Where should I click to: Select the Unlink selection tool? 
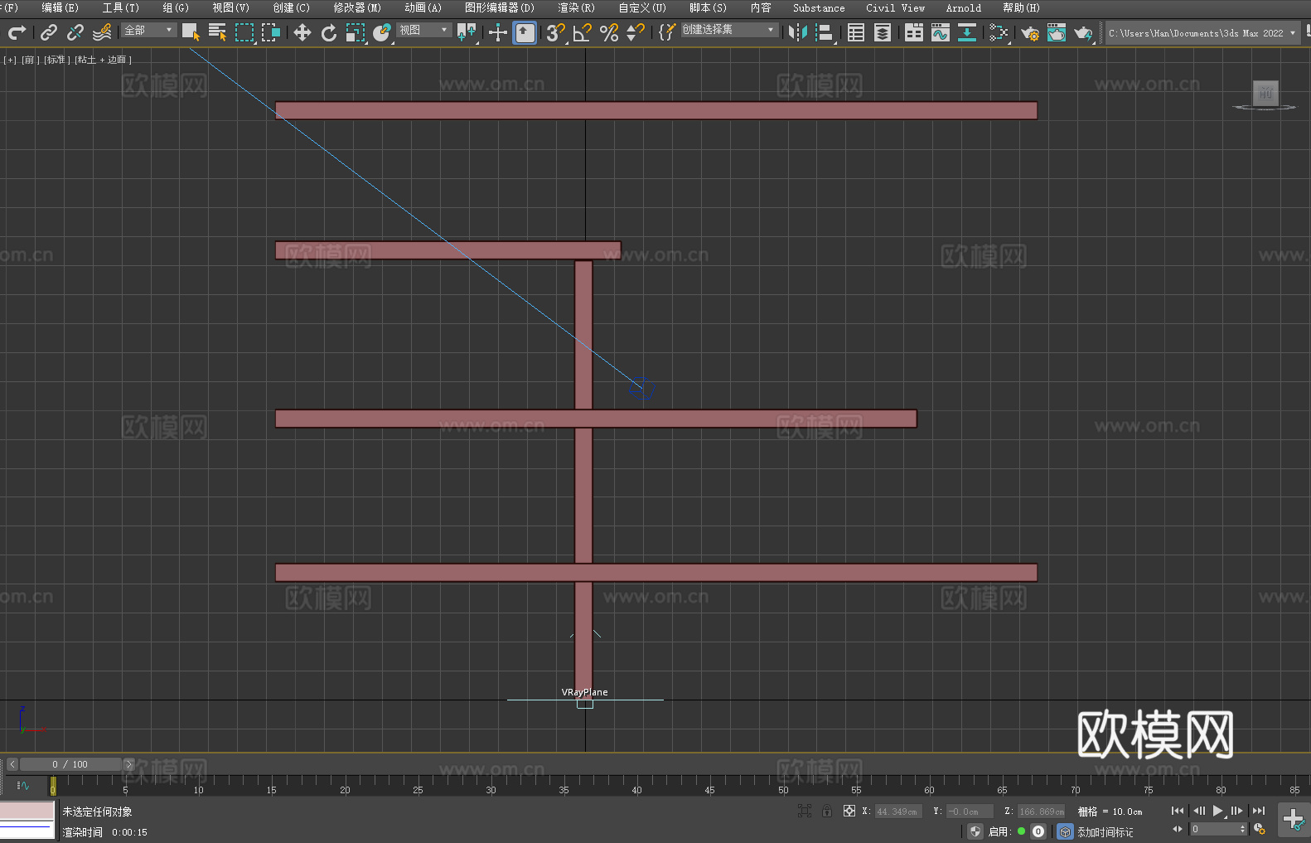[x=75, y=32]
